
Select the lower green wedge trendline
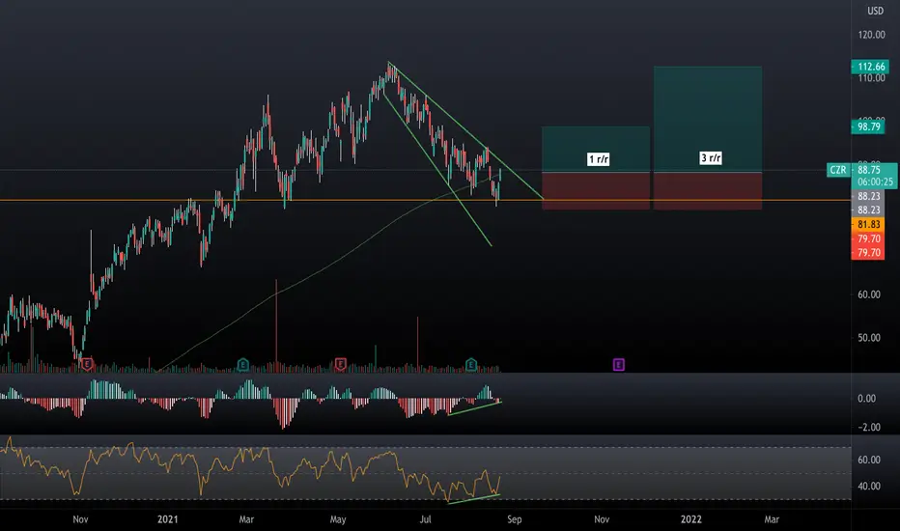[437, 171]
